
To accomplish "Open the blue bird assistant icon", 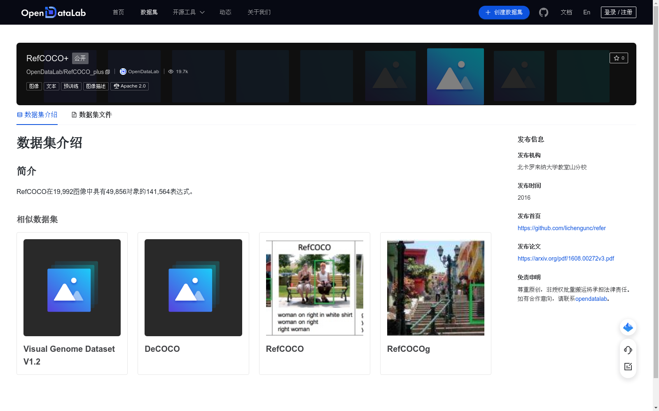I will point(628,327).
